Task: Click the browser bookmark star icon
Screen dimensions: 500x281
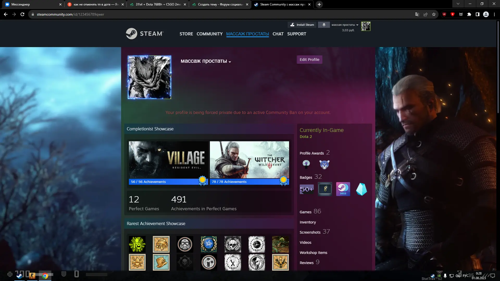Action: tap(434, 14)
